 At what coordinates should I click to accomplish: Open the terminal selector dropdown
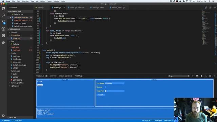(x=179, y=76)
